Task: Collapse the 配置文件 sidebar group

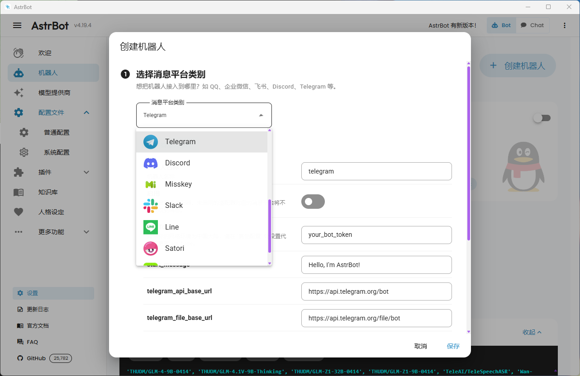Action: (x=87, y=113)
